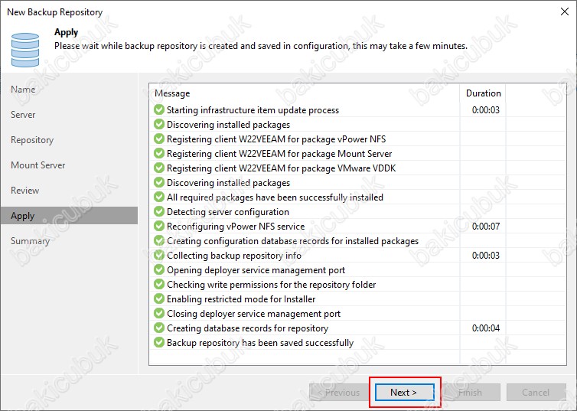Open the Repository wizard step
Image resolution: width=577 pixels, height=411 pixels.
coord(32,140)
